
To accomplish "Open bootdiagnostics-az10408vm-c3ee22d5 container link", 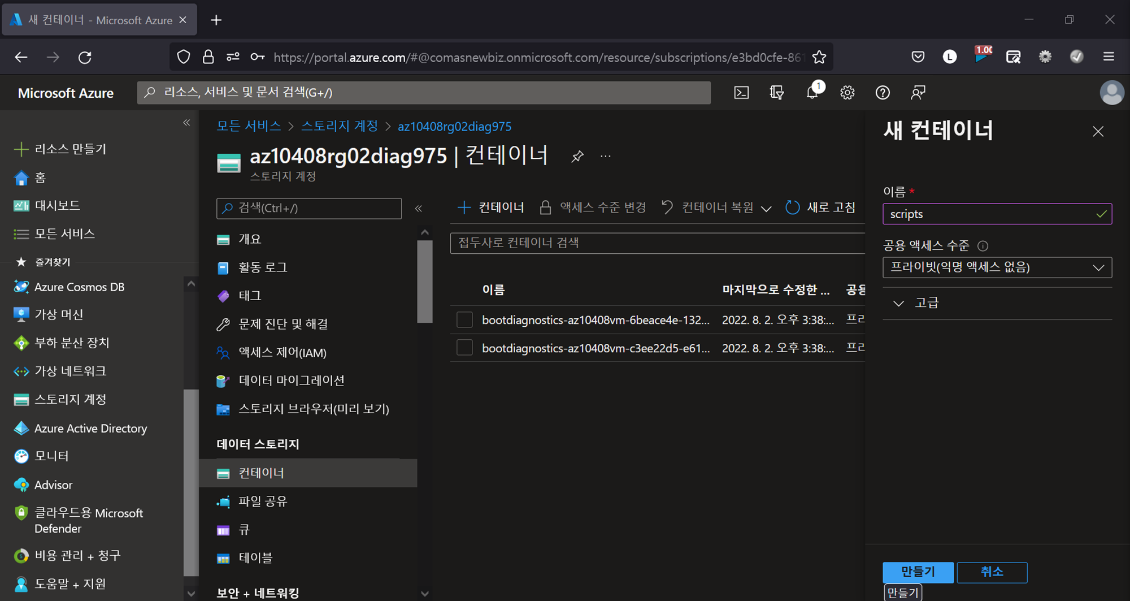I will click(596, 348).
